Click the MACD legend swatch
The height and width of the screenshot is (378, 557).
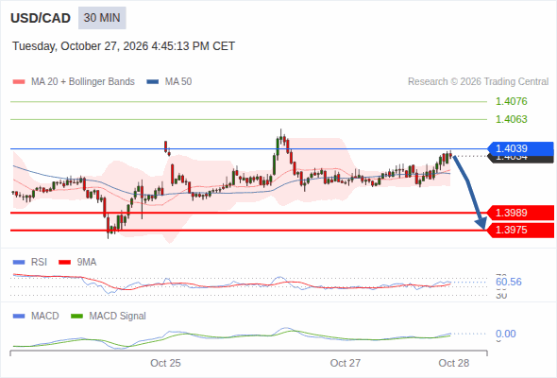click(19, 317)
